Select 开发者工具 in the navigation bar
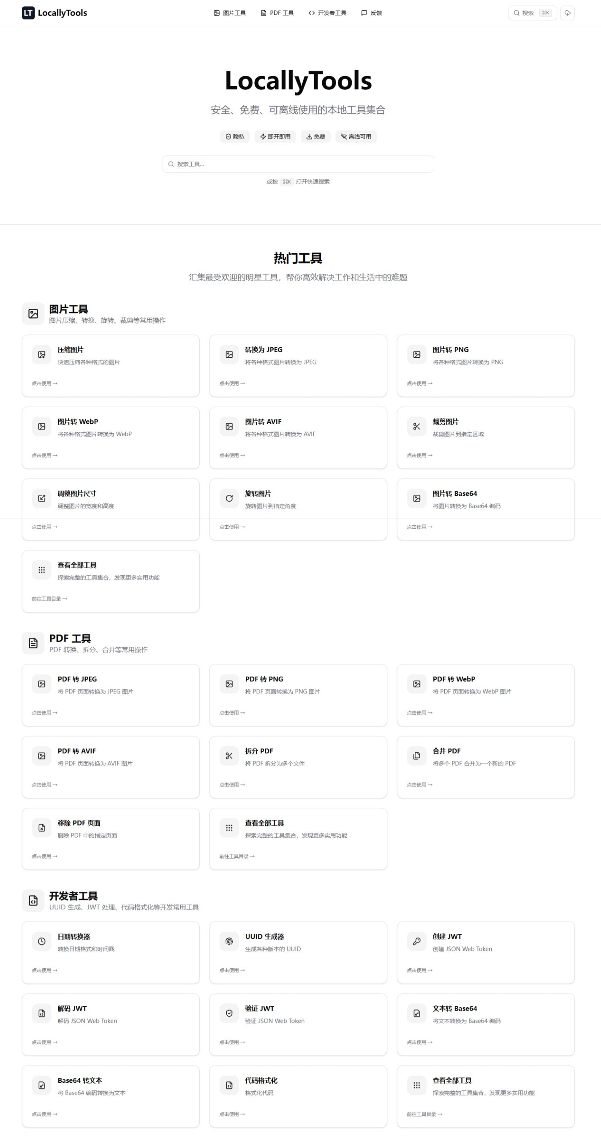 coord(328,13)
